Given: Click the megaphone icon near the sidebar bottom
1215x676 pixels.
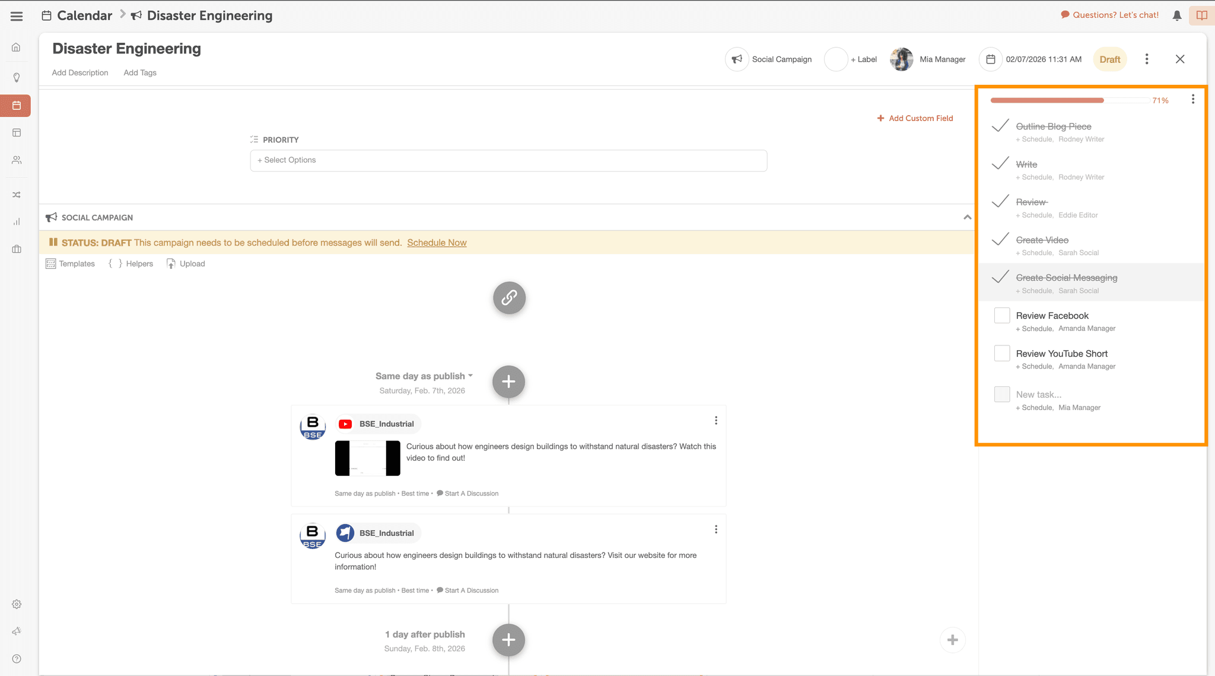Looking at the screenshot, I should 16,631.
